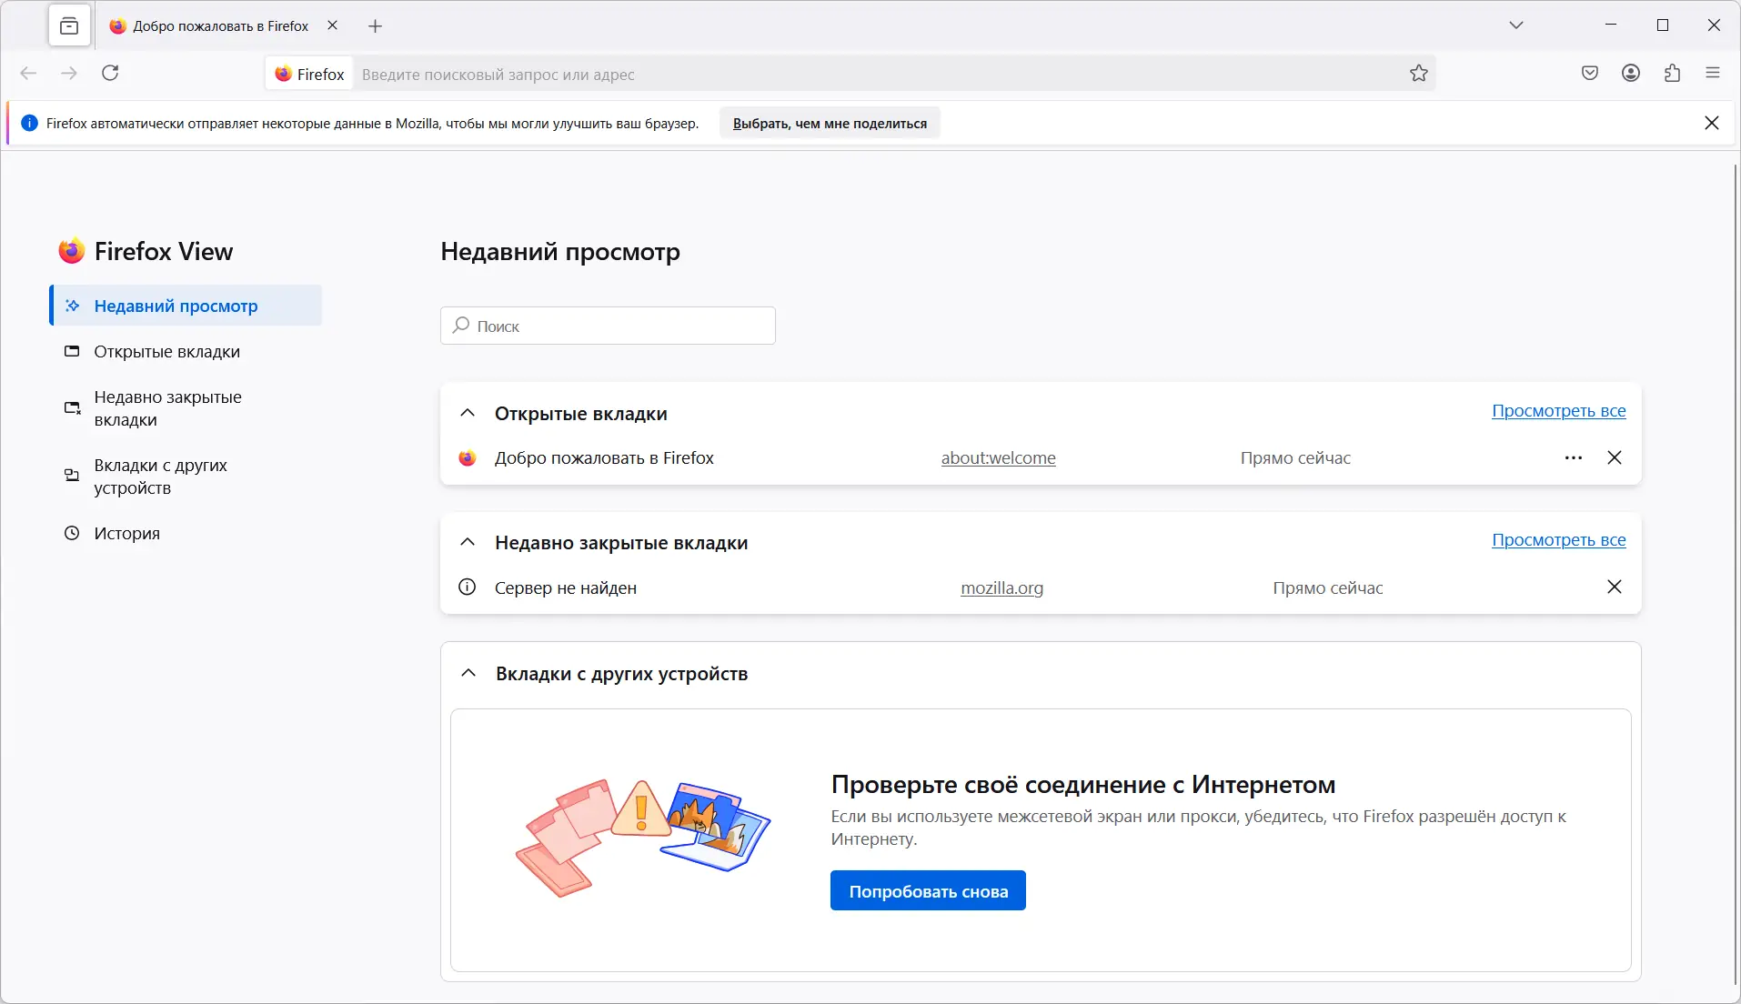The height and width of the screenshot is (1004, 1741).
Task: Click the Поиск search field
Action: [608, 326]
